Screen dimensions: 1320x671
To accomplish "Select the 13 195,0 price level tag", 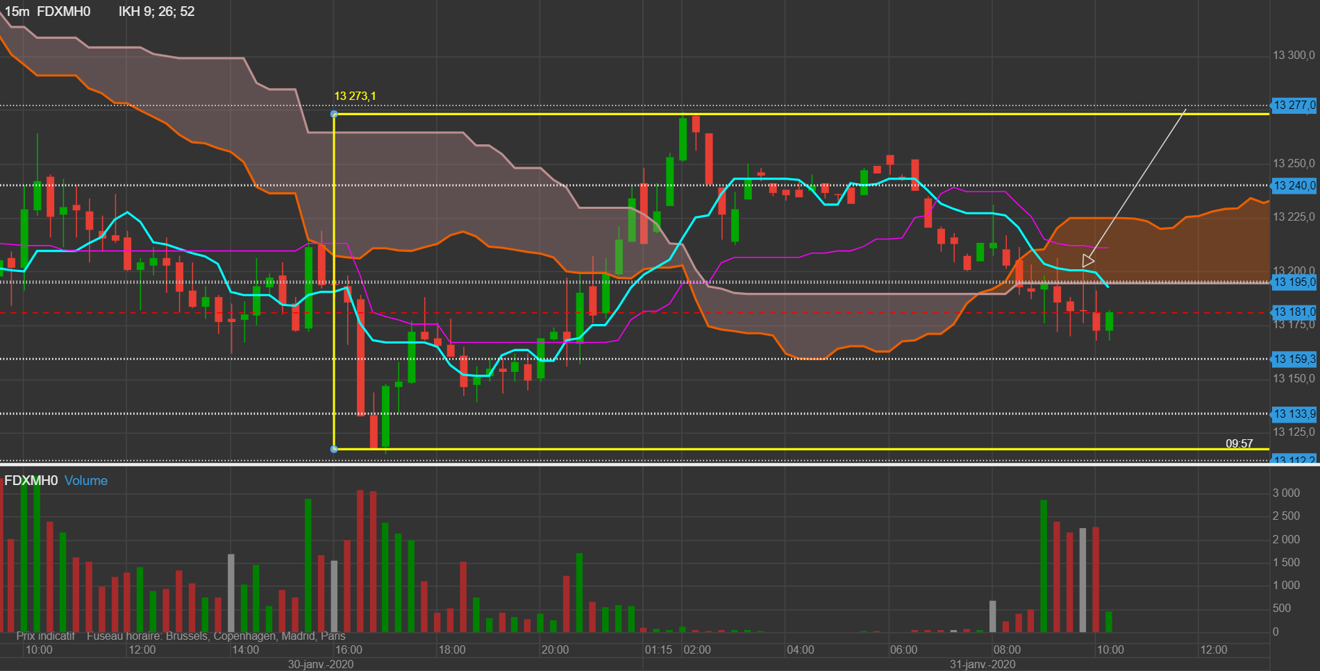I will [x=1294, y=282].
